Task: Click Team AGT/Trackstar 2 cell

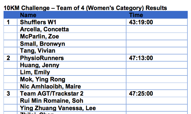Action: pyautogui.click(x=72, y=94)
